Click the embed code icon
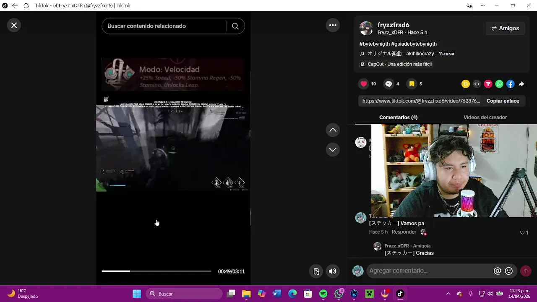Screen dimensions: 537x302 [x=477, y=84]
